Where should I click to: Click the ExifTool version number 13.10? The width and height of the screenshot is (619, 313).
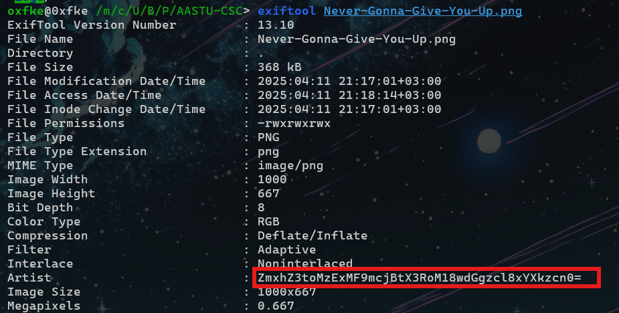tap(276, 25)
